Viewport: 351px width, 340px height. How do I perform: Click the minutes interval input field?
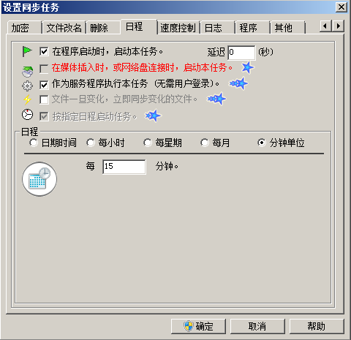point(124,167)
